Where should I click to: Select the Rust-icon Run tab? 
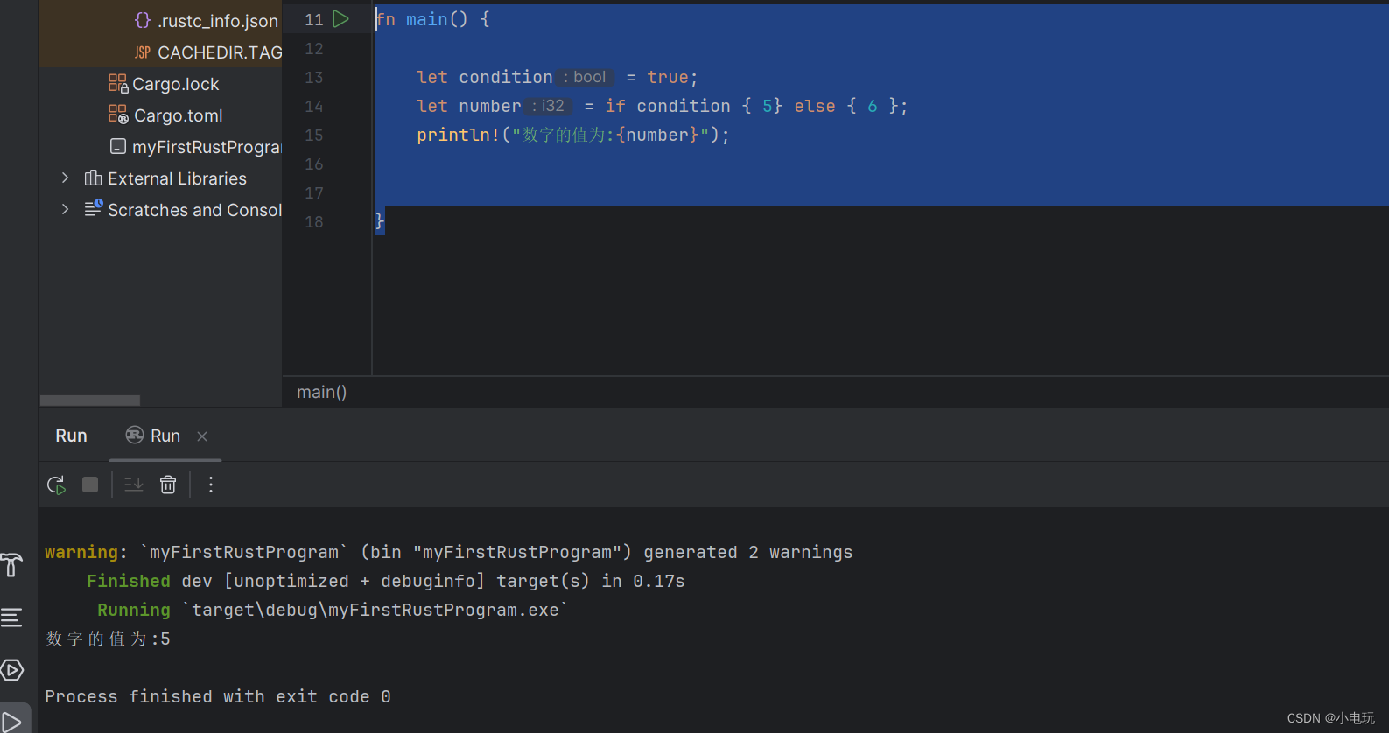(x=154, y=436)
